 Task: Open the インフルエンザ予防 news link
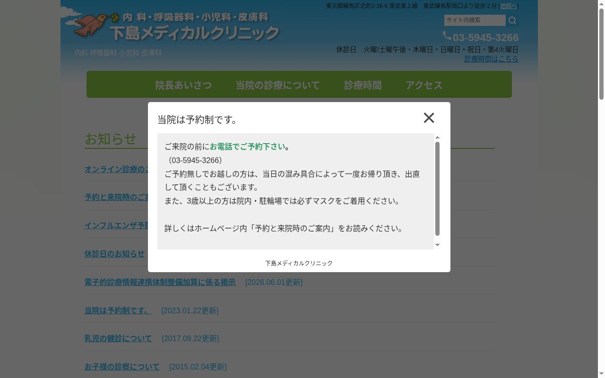pos(116,225)
